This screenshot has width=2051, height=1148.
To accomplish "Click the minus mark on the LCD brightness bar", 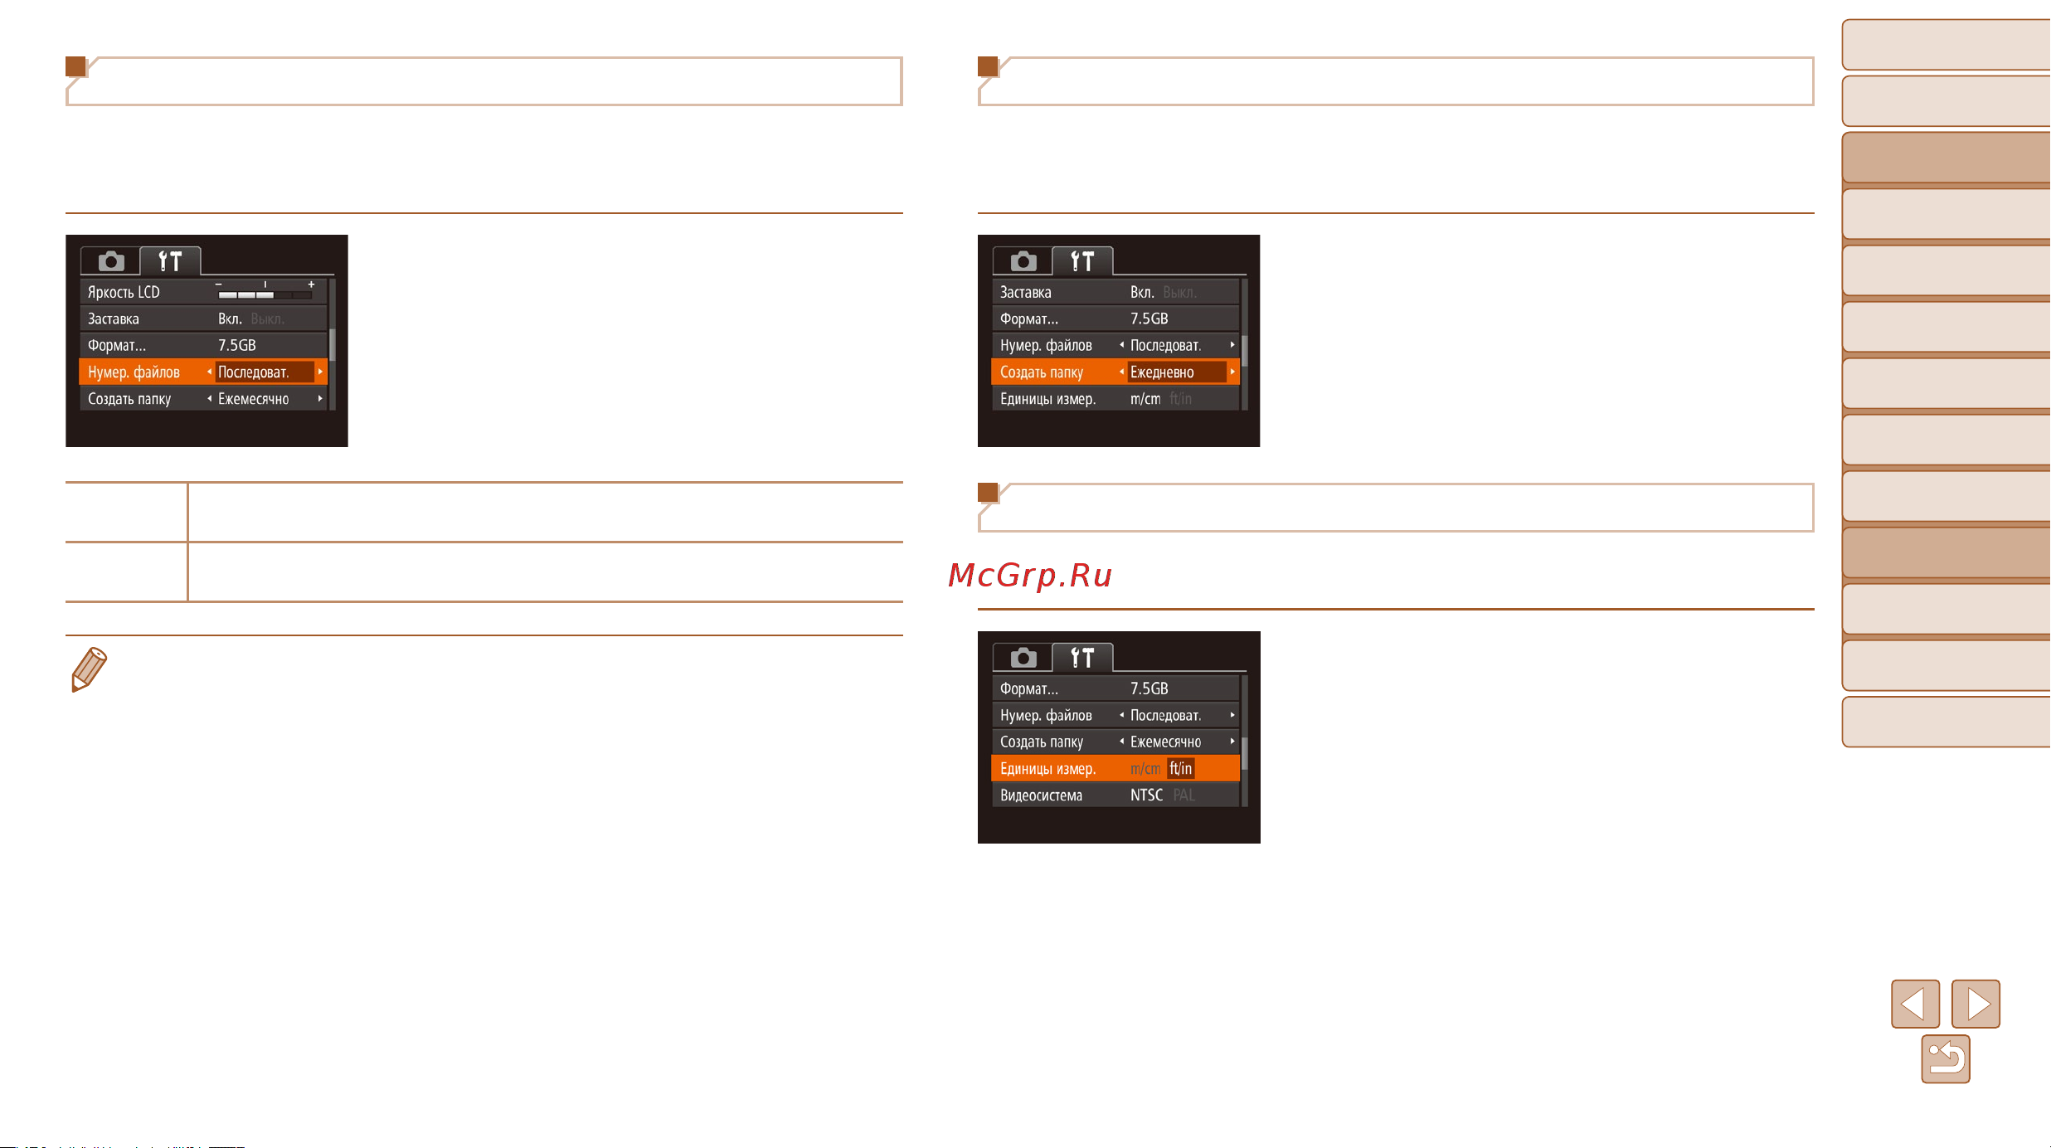I will pyautogui.click(x=219, y=285).
